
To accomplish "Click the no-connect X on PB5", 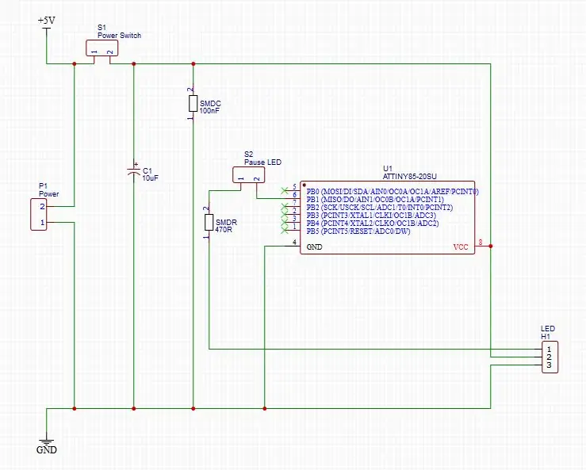I will tap(285, 231).
